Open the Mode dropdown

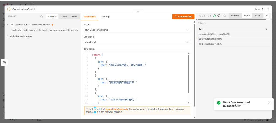[x=137, y=30]
